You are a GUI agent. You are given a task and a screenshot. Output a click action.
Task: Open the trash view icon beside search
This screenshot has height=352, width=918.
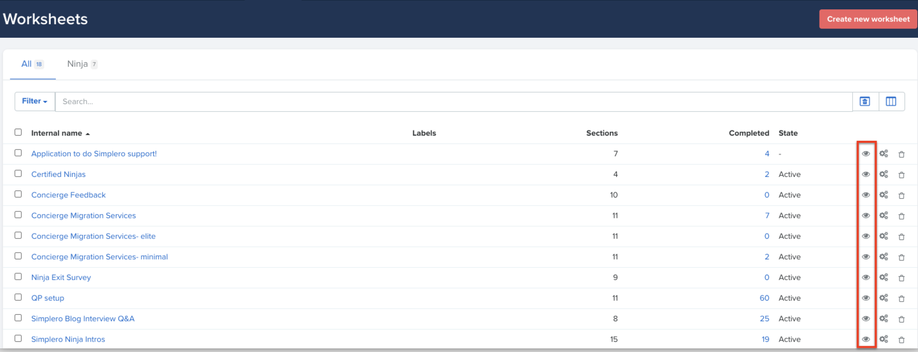865,101
